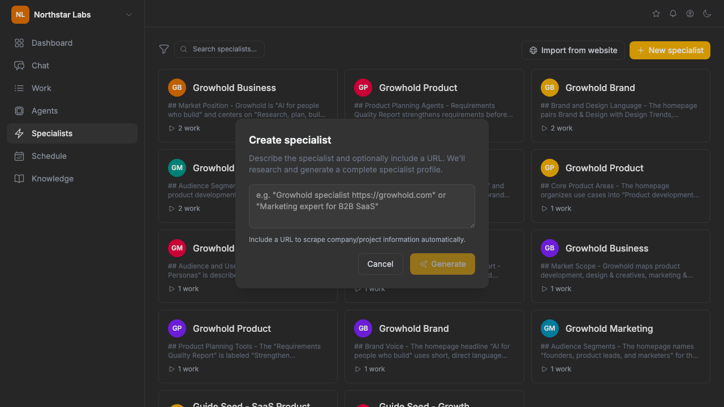The height and width of the screenshot is (407, 724).
Task: Click the Knowledge book icon
Action: pos(19,179)
